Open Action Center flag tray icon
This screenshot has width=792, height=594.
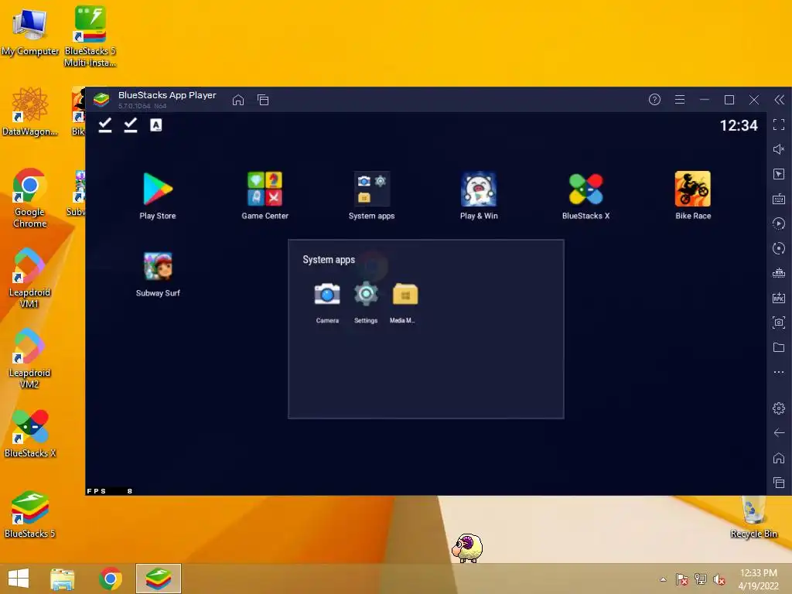coord(682,579)
